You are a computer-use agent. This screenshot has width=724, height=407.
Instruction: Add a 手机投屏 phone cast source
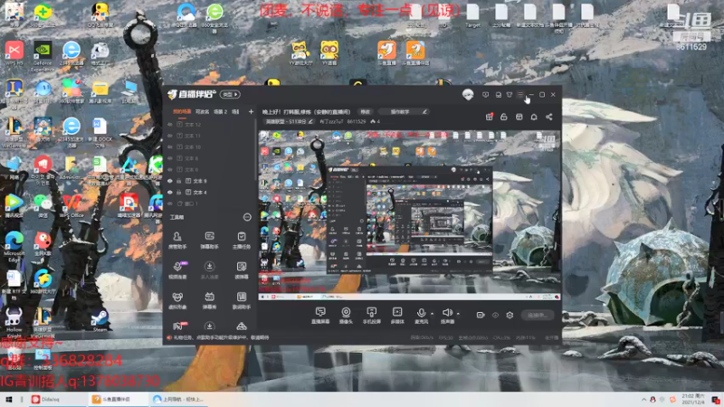(x=371, y=316)
